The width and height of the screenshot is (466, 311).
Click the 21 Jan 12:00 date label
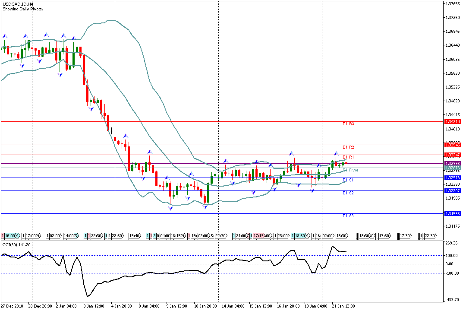tap(344, 306)
